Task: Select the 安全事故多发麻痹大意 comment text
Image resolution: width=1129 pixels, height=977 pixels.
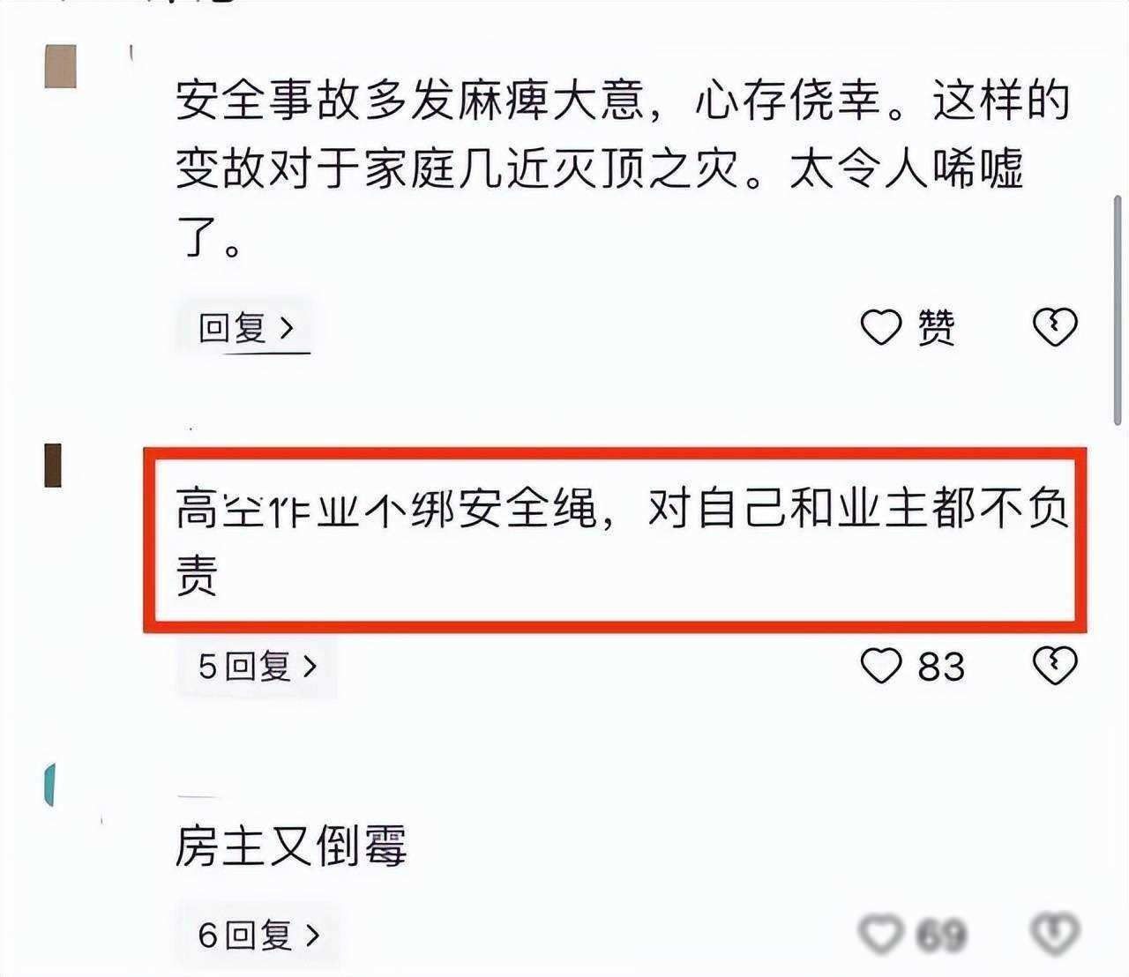Action: click(623, 168)
